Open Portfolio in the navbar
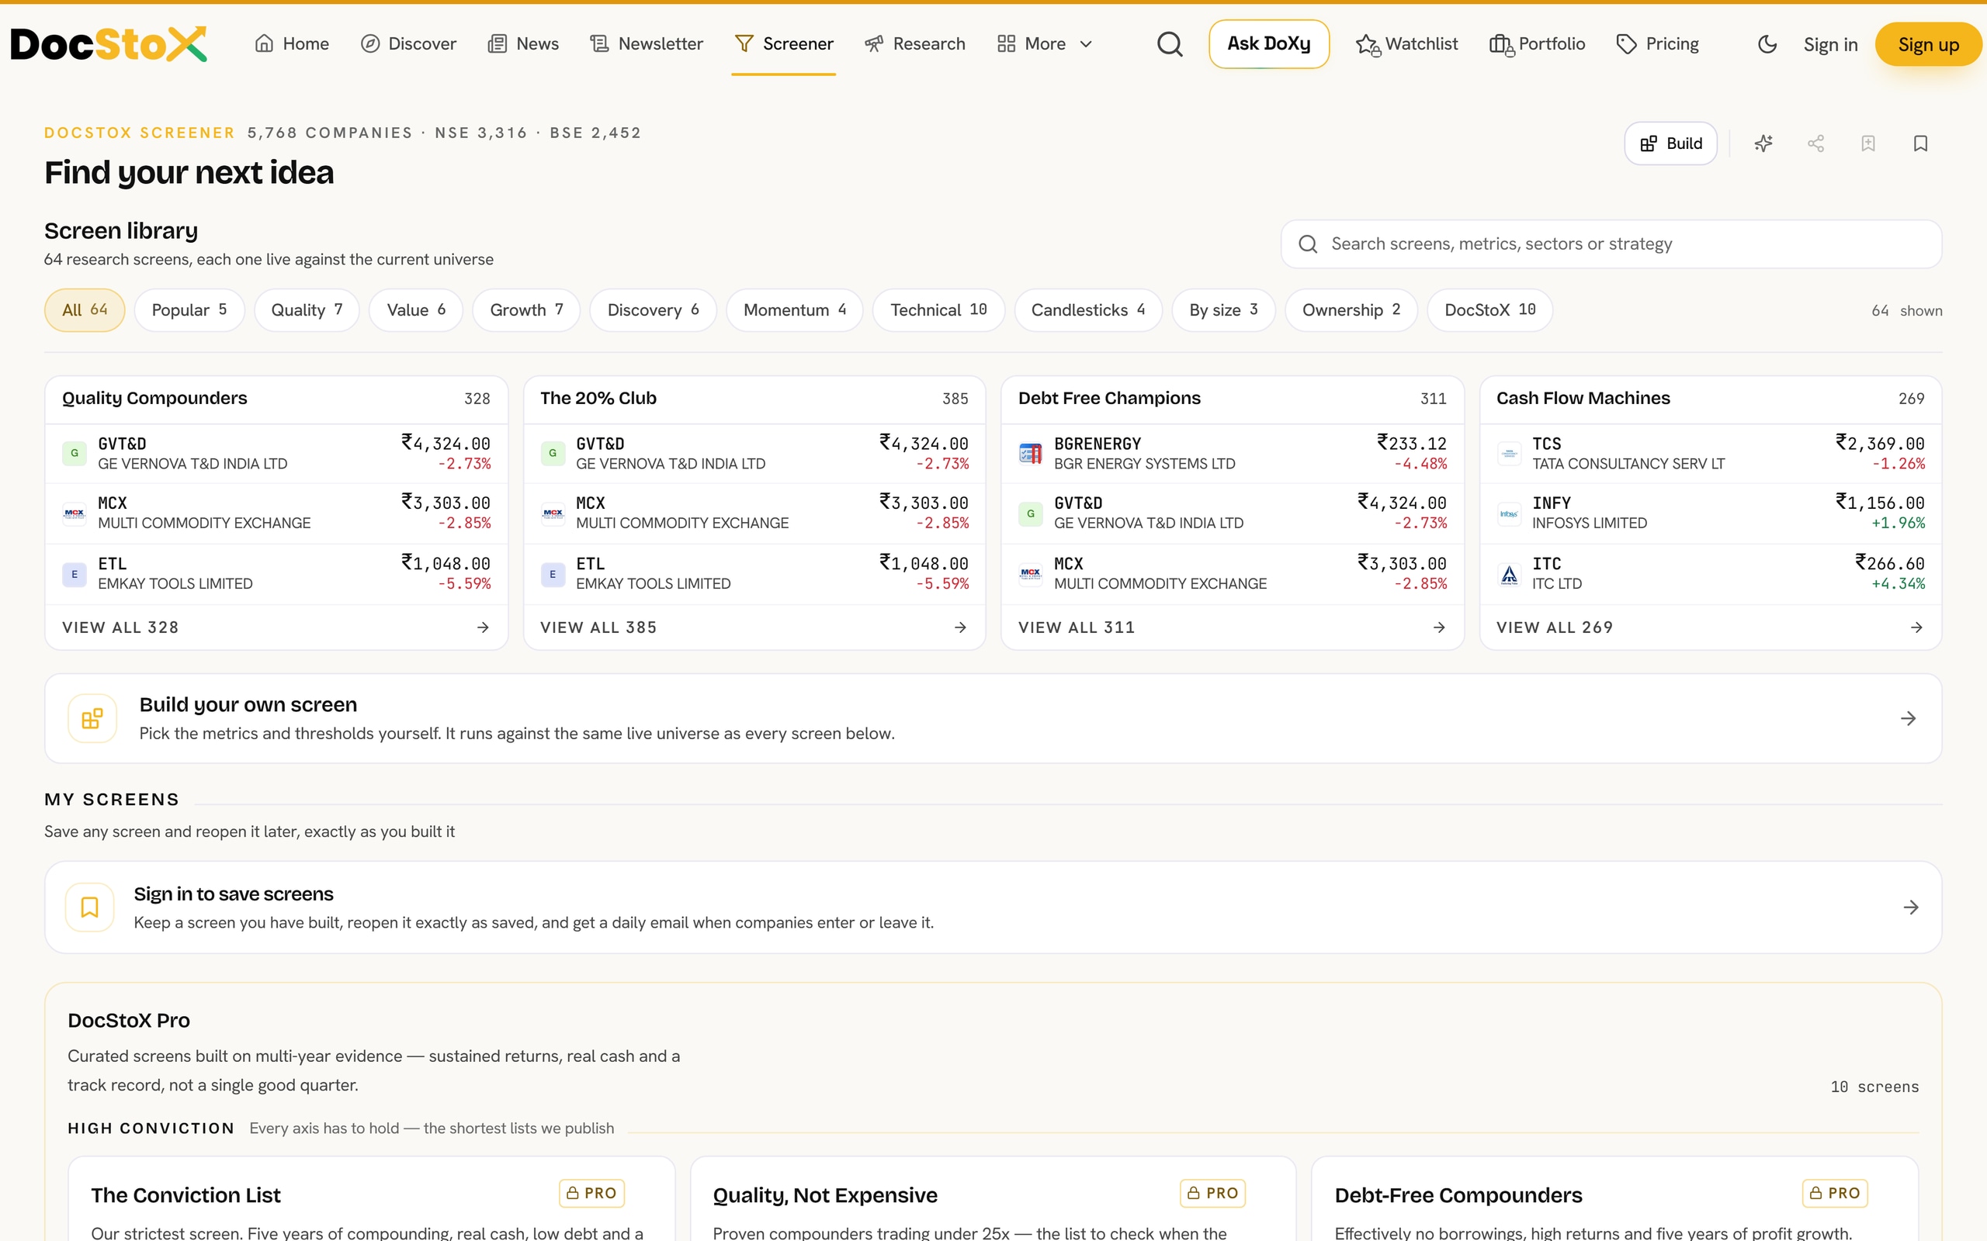 coord(1537,44)
